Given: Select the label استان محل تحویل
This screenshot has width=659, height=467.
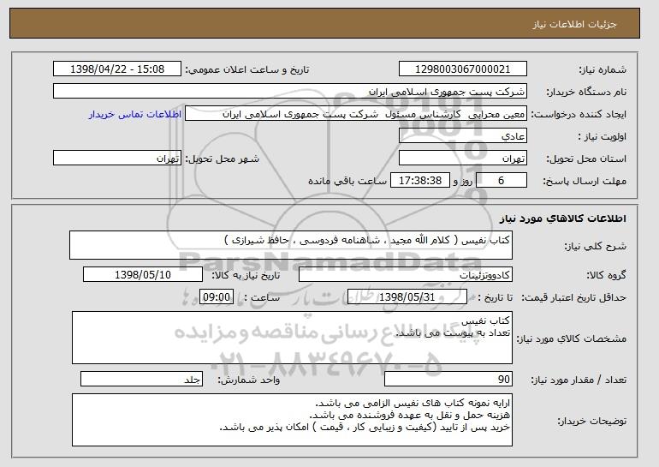Looking at the screenshot, I should point(586,159).
